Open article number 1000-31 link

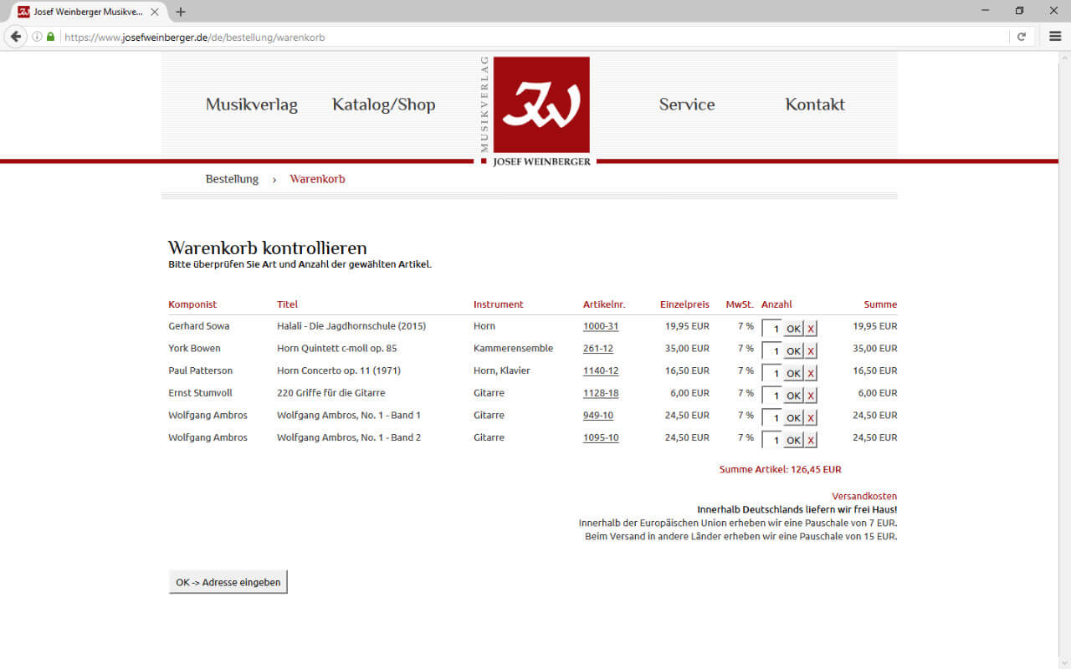tap(601, 326)
